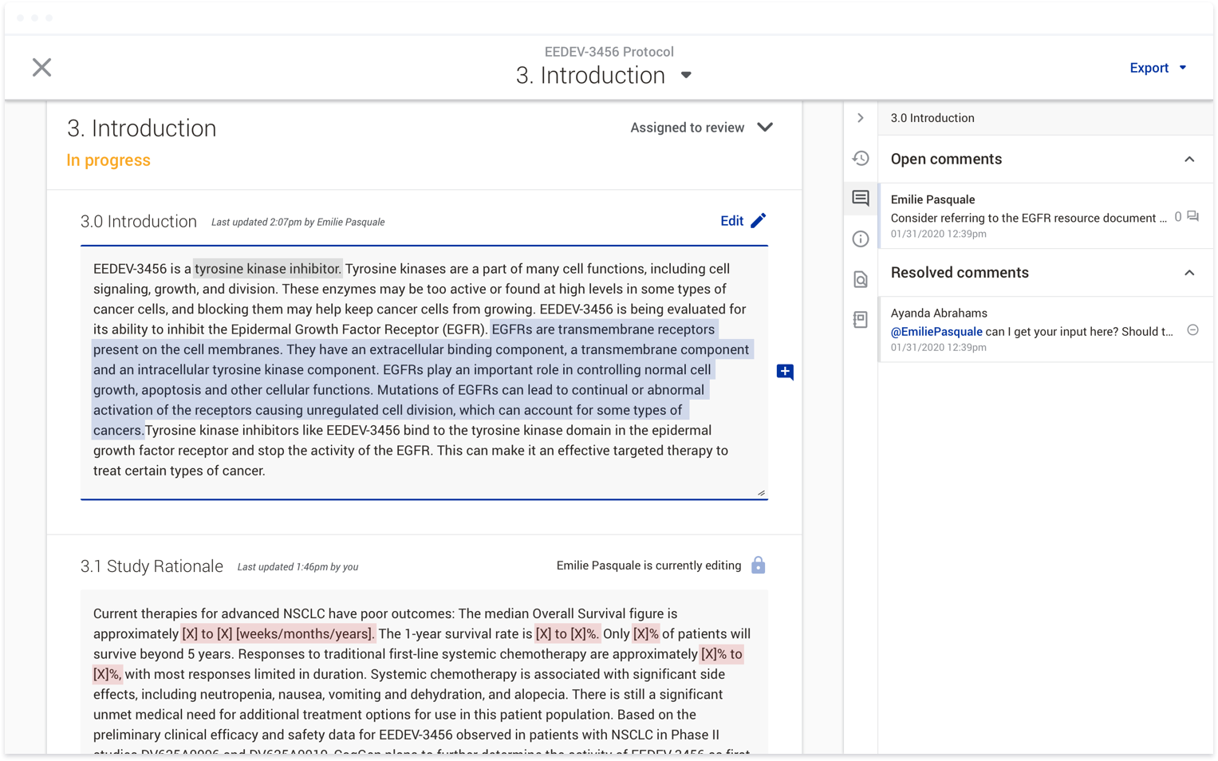Viewport: 1218px width, 761px height.
Task: Open version history icon in sidebar
Action: click(x=861, y=158)
